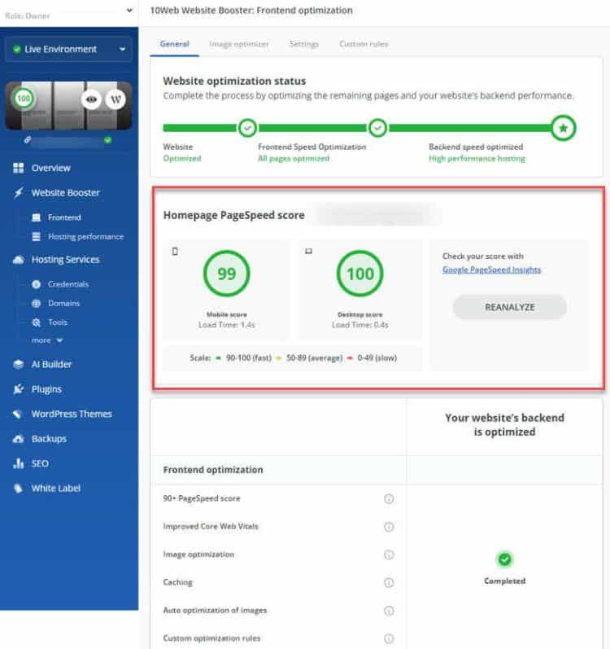610x649 pixels.
Task: Open the Frontend submenu link
Action: tap(64, 217)
